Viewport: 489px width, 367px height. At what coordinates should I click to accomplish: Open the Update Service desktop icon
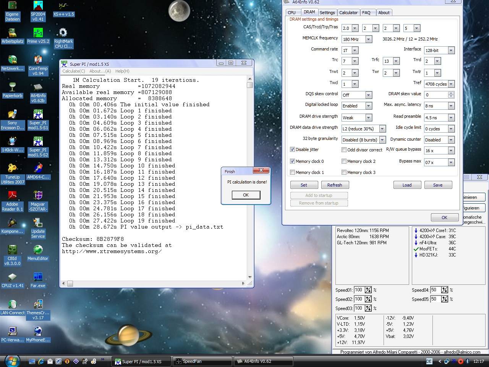pos(38,228)
